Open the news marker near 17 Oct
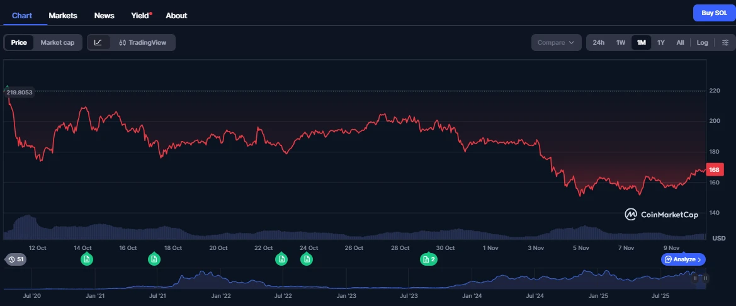736x306 pixels. coord(154,259)
